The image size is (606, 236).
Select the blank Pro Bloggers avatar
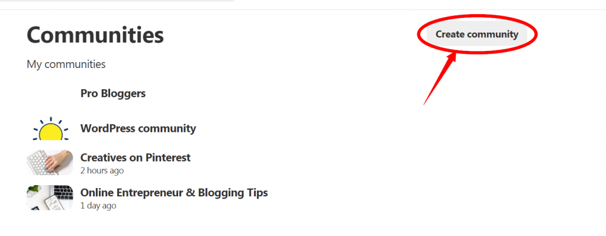50,93
